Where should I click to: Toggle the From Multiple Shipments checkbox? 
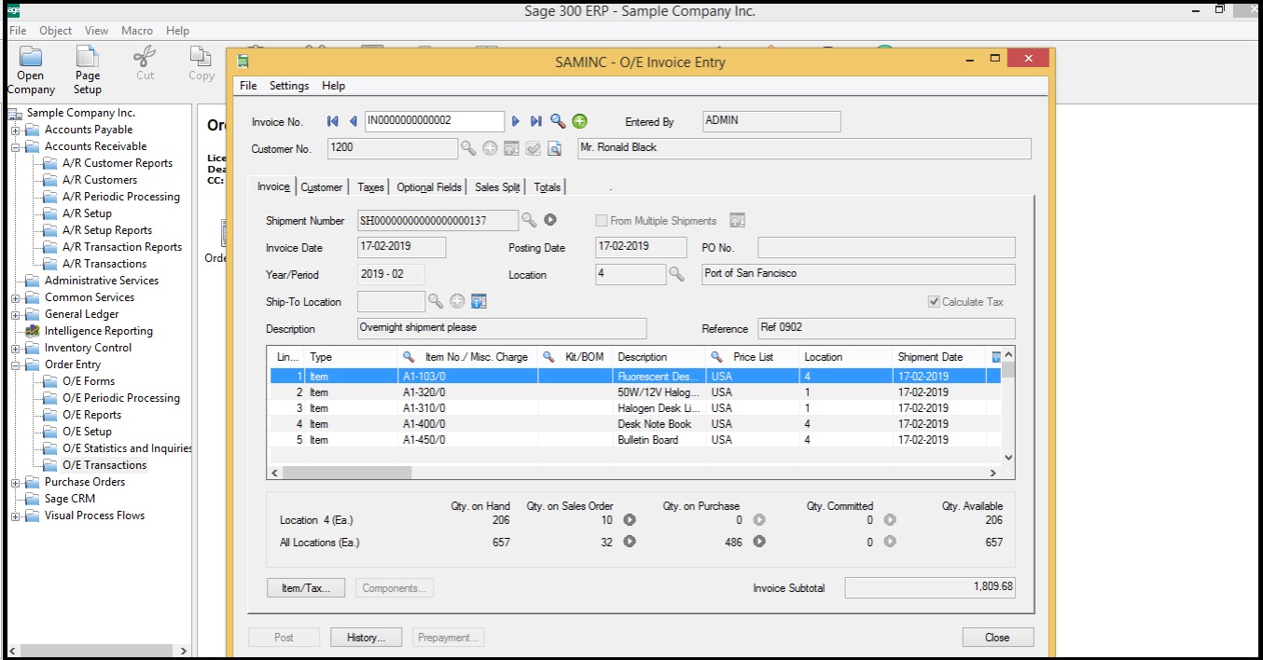(x=602, y=221)
